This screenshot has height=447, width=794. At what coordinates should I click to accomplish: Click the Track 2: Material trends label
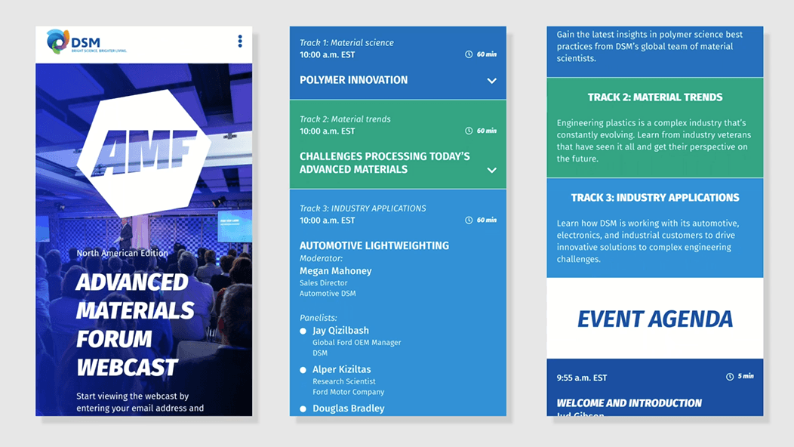click(345, 119)
